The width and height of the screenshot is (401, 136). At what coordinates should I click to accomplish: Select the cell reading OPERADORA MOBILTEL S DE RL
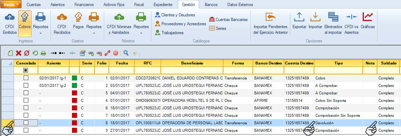192,100
